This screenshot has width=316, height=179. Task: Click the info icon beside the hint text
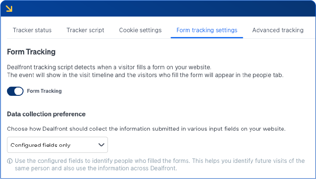pyautogui.click(x=10, y=161)
